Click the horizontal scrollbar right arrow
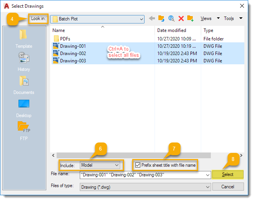The width and height of the screenshot is (254, 201). pyautogui.click(x=241, y=155)
